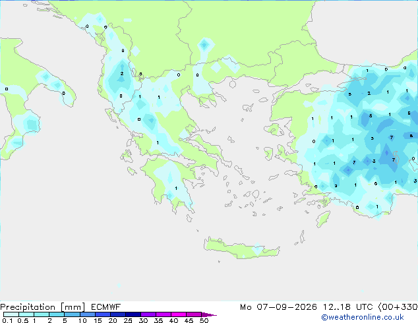Viewport: 418px width, 323px height.
Task: Select the 10 to 15 mm legend swatch
Action: point(88,314)
